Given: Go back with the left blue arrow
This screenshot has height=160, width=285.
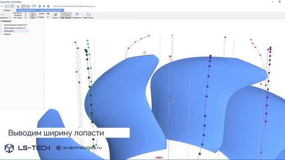Looking at the screenshot, I should pyautogui.click(x=40, y=6).
